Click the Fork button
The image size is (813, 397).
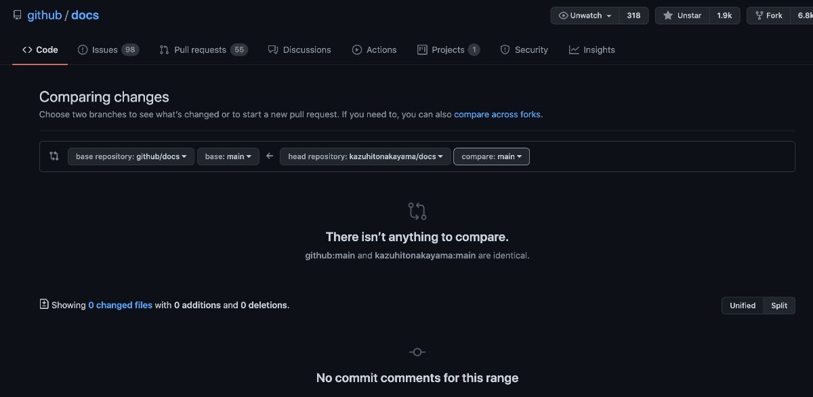(x=768, y=16)
